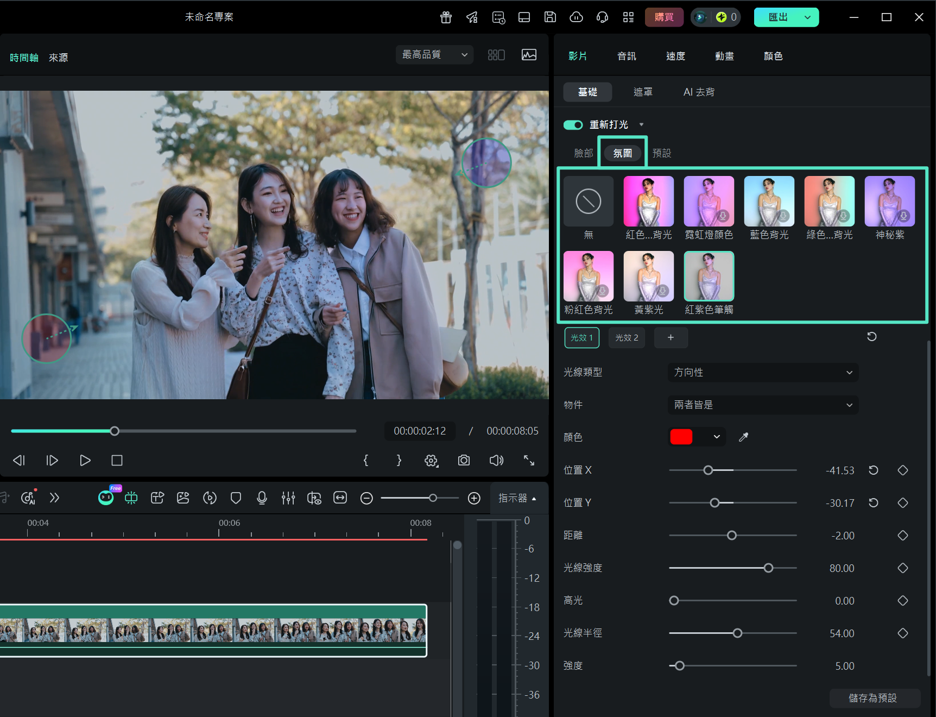Image resolution: width=936 pixels, height=717 pixels.
Task: Click the eyedropper color picker icon
Action: [x=743, y=437]
